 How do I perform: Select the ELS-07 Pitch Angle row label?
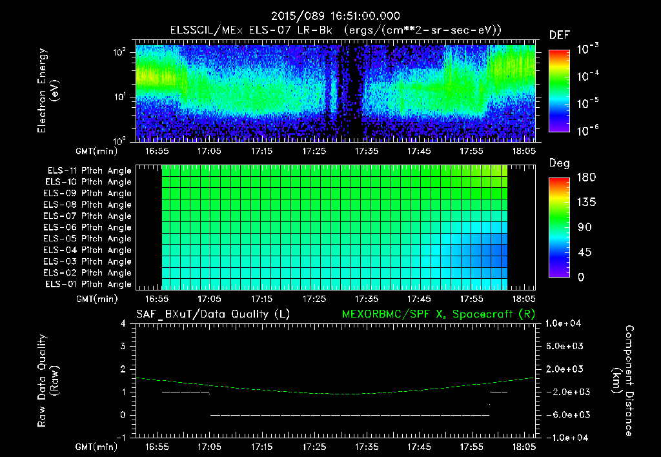pos(88,216)
